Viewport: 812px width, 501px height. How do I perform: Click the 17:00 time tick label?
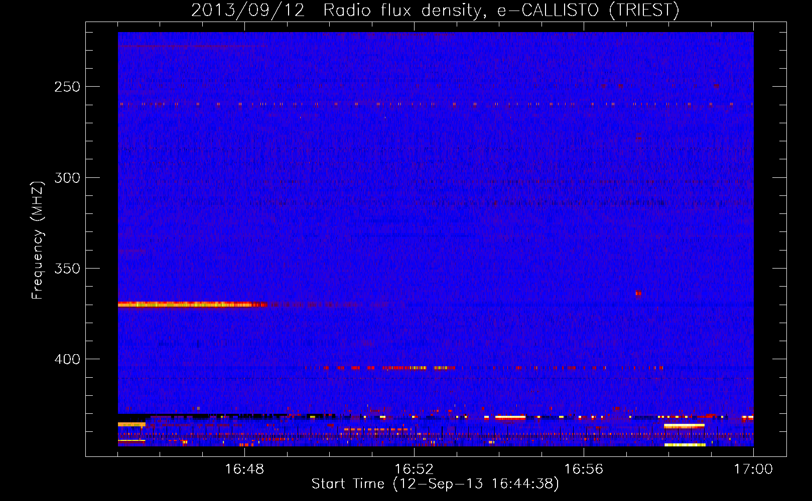pyautogui.click(x=753, y=469)
